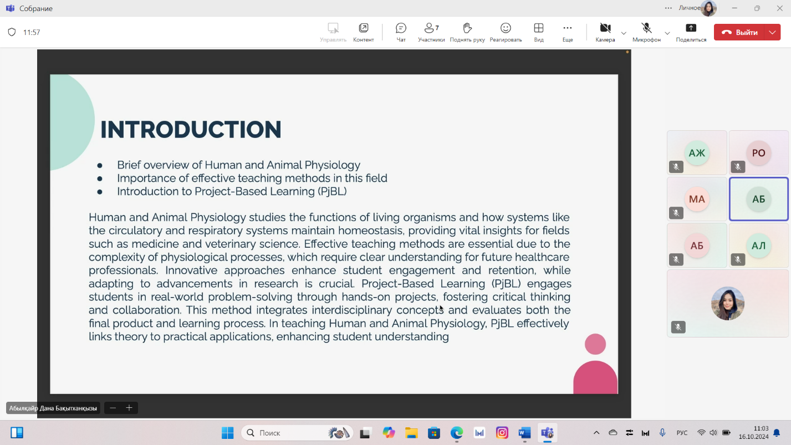Open the Windows Start menu
This screenshot has width=791, height=445.
click(228, 433)
